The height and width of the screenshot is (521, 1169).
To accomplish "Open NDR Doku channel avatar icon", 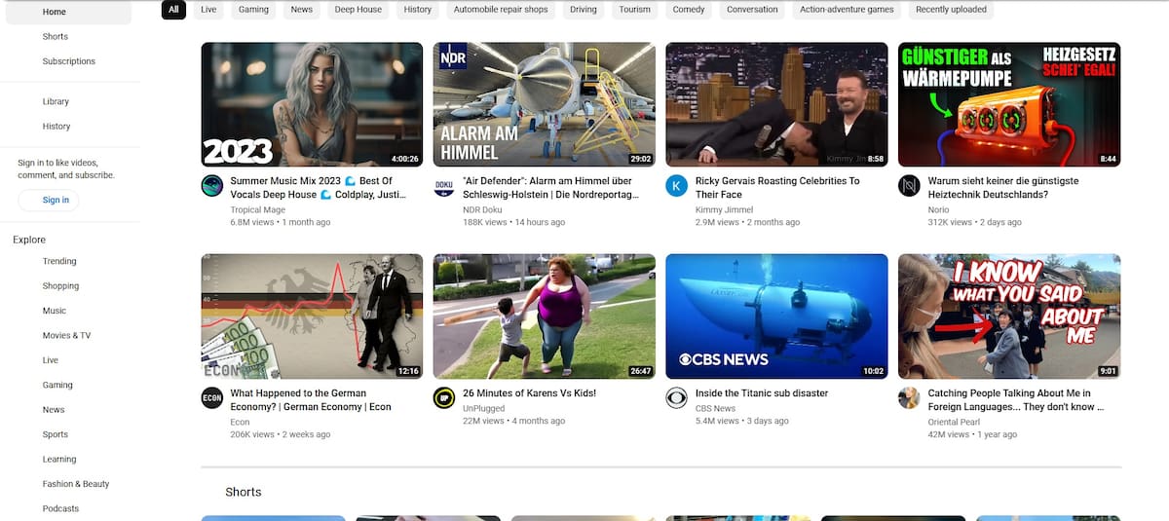I will (x=444, y=186).
